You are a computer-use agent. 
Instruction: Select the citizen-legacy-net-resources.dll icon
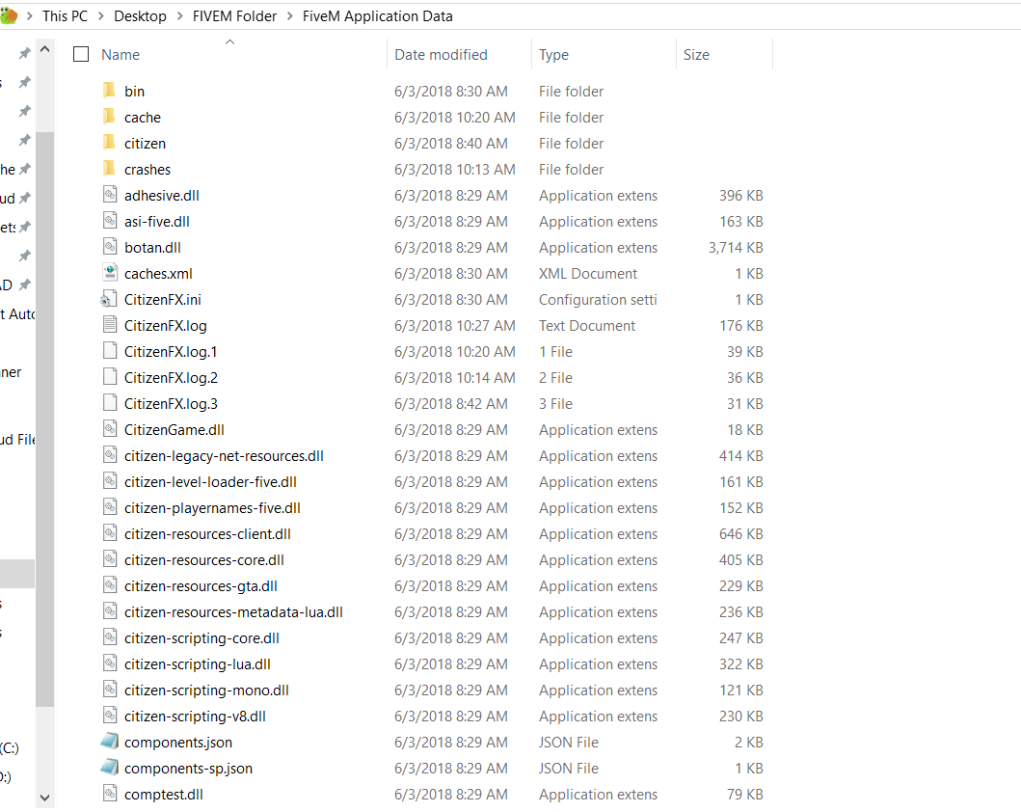tap(110, 454)
